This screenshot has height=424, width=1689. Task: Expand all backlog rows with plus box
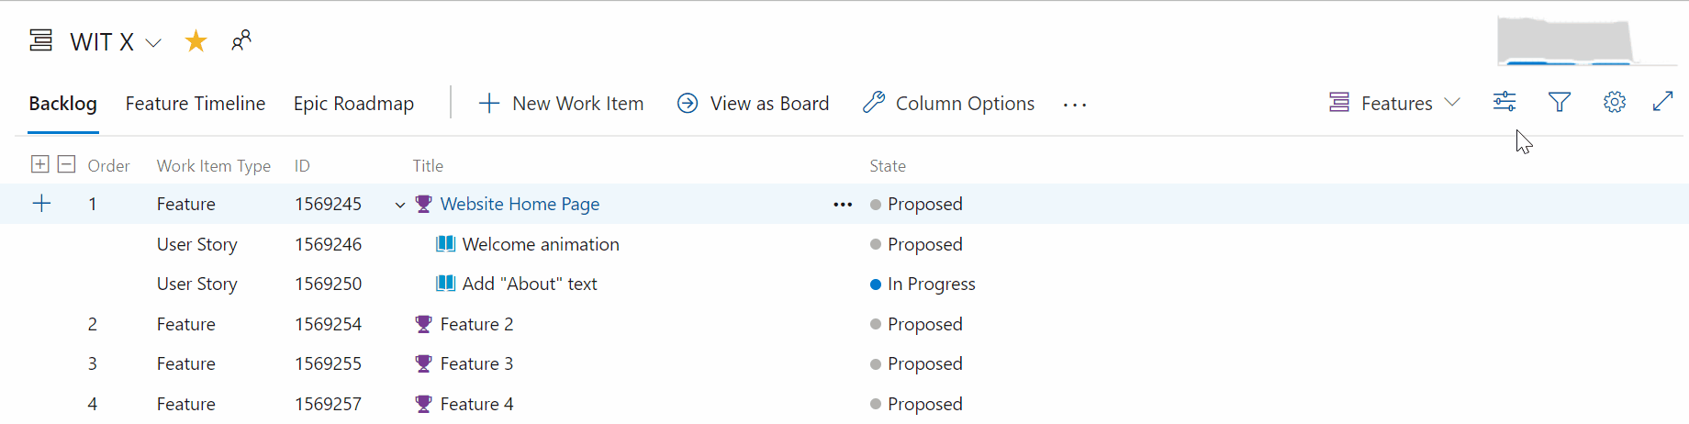click(x=39, y=164)
